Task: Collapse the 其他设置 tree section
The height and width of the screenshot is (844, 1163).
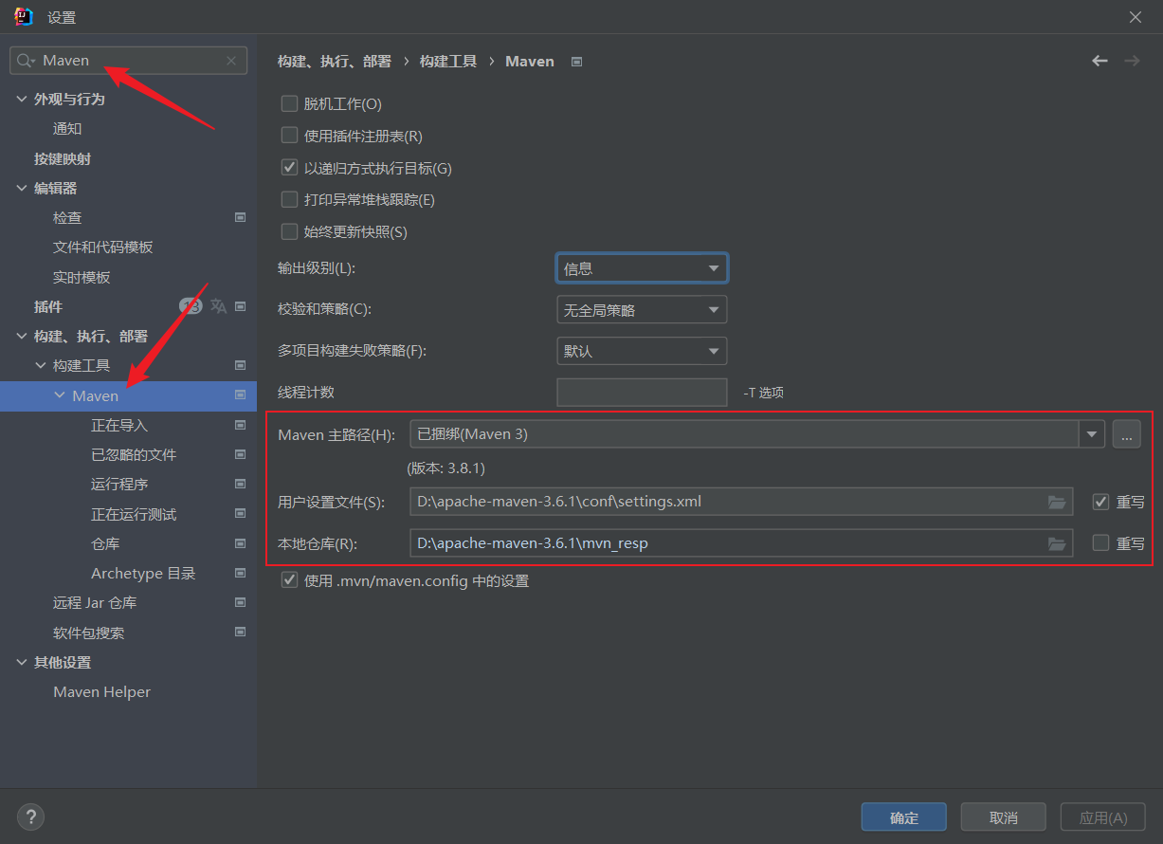Action: pos(22,662)
